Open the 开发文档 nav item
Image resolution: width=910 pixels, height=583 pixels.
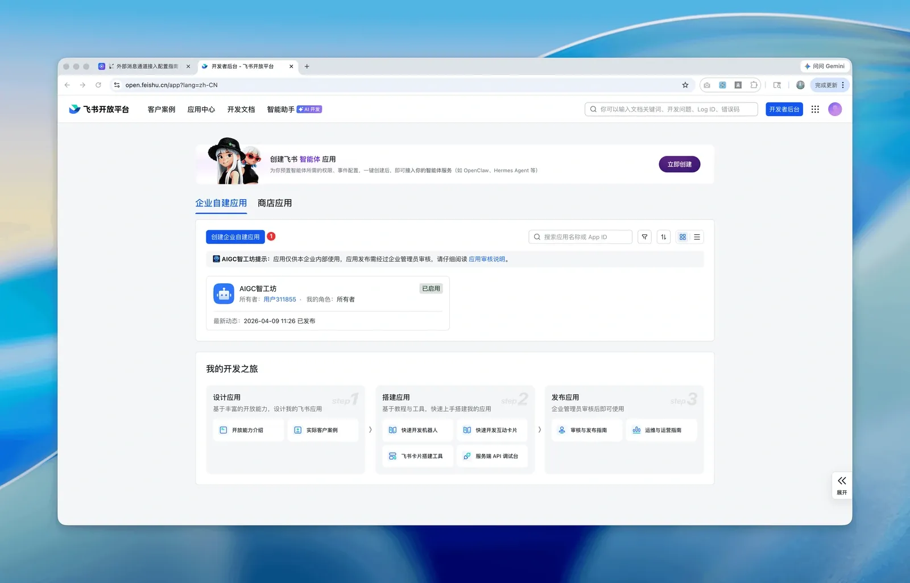click(241, 109)
